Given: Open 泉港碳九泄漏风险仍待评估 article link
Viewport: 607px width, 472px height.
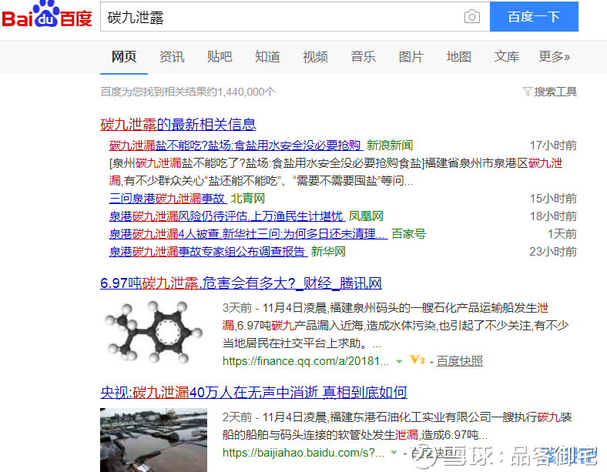Looking at the screenshot, I should pos(226,216).
